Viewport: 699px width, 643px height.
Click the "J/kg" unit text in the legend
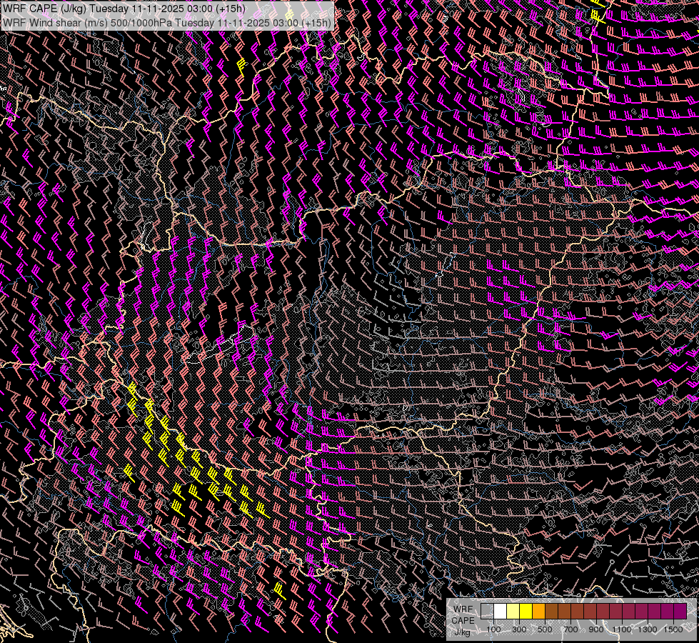463,632
